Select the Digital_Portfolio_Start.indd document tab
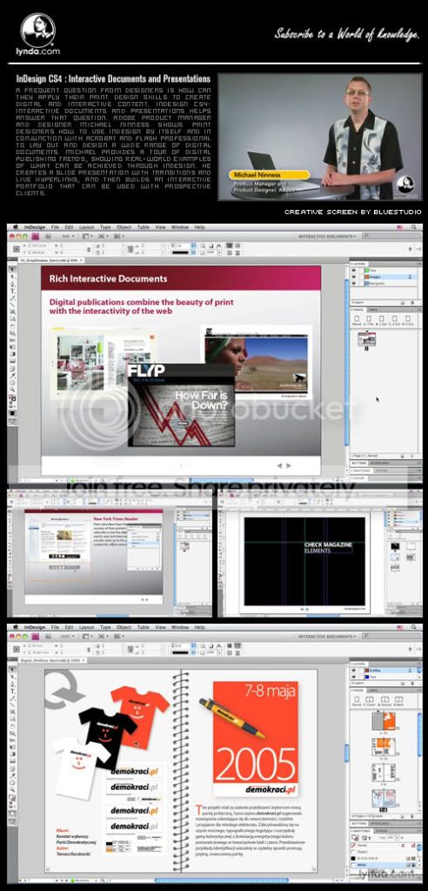 (53, 661)
